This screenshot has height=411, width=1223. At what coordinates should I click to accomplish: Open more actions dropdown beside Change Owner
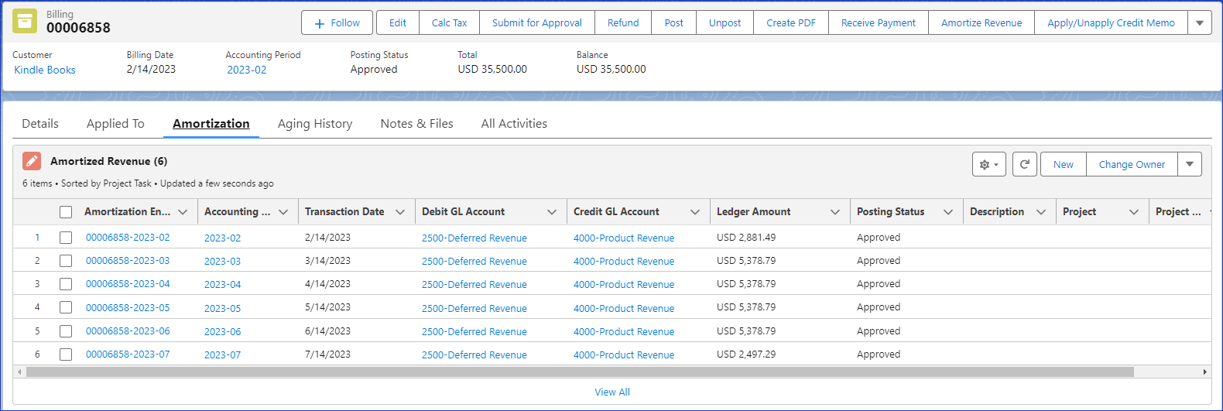pyautogui.click(x=1190, y=165)
